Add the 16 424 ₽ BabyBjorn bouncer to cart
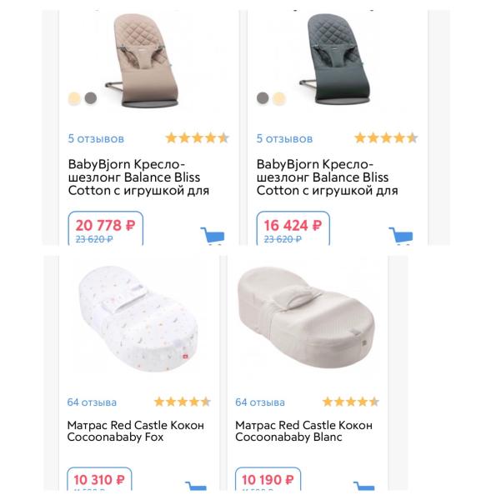The image size is (501, 500). 401,235
